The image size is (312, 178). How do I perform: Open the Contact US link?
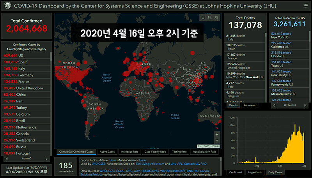pos(191,164)
